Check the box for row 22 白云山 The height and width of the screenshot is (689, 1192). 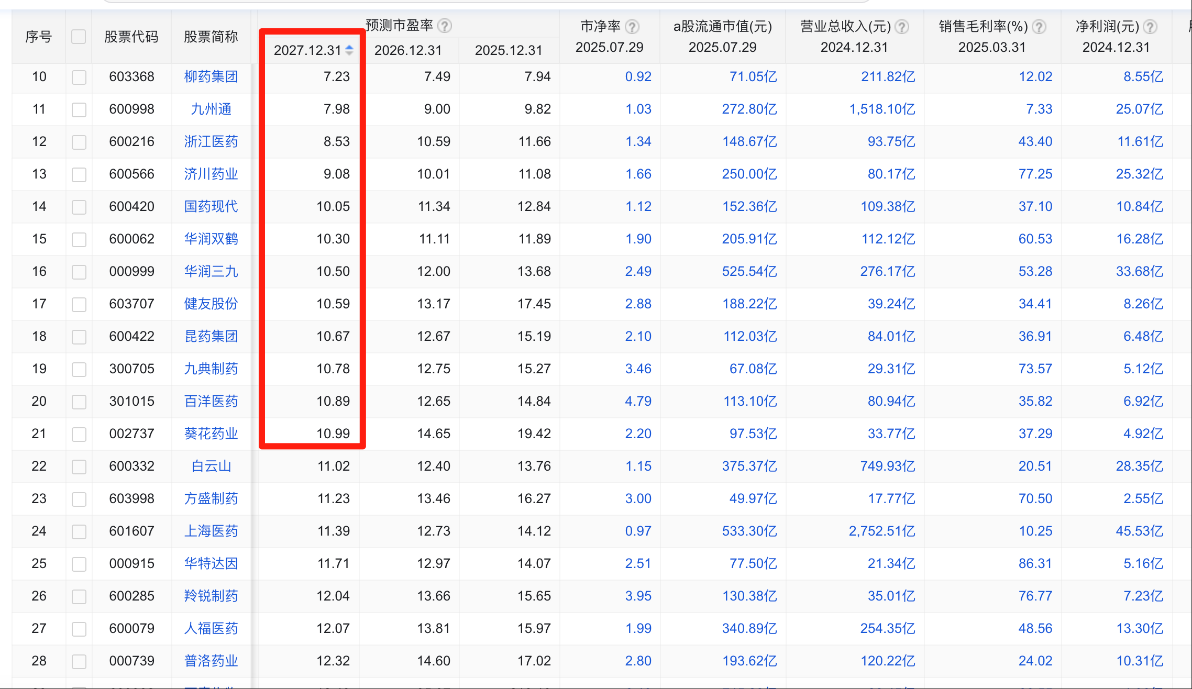79,467
